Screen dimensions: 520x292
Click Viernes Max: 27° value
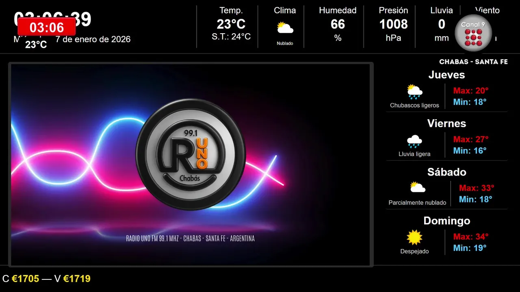click(471, 140)
